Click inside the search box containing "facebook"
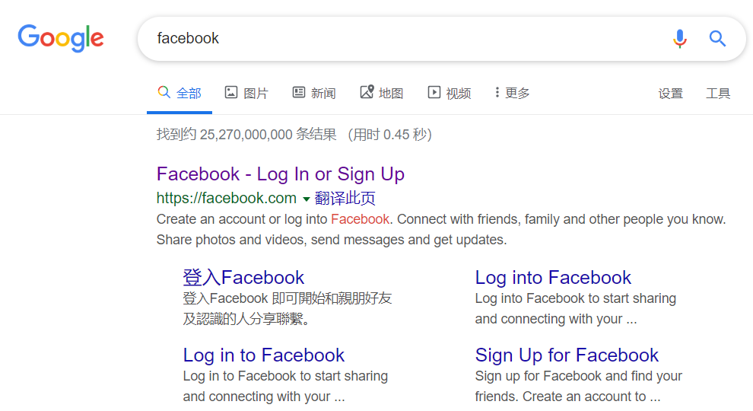The width and height of the screenshot is (753, 411). point(403,38)
